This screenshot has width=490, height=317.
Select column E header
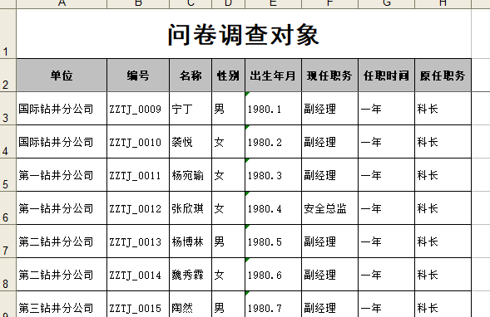point(273,4)
